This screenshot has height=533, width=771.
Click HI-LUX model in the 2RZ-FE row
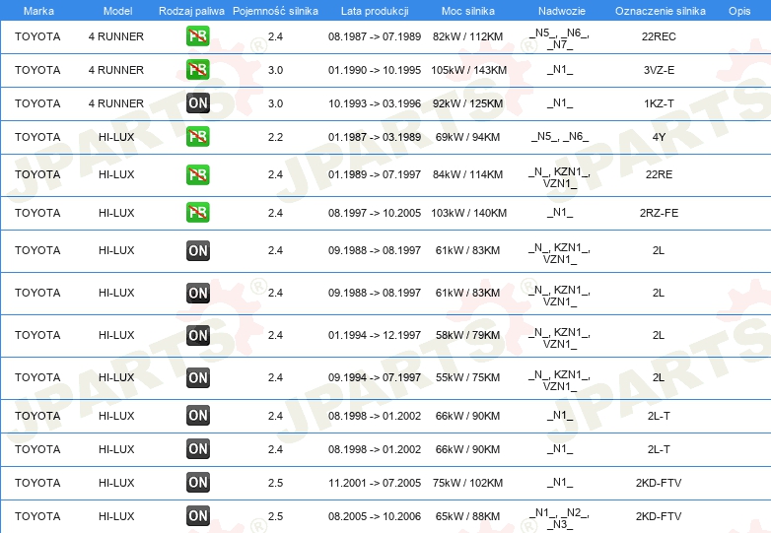point(116,213)
